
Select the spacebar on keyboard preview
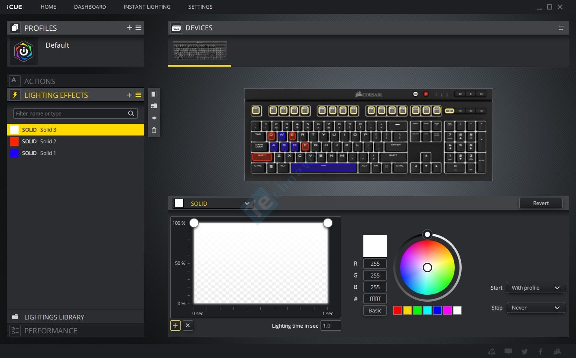pos(324,168)
